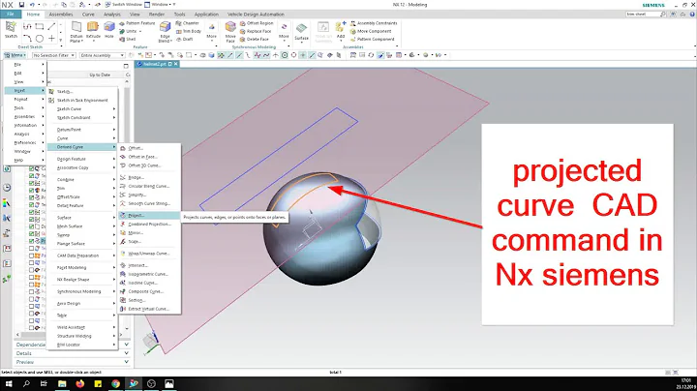The height and width of the screenshot is (391, 697).
Task: Click Chamfer in the Feature group
Action: pos(188,23)
